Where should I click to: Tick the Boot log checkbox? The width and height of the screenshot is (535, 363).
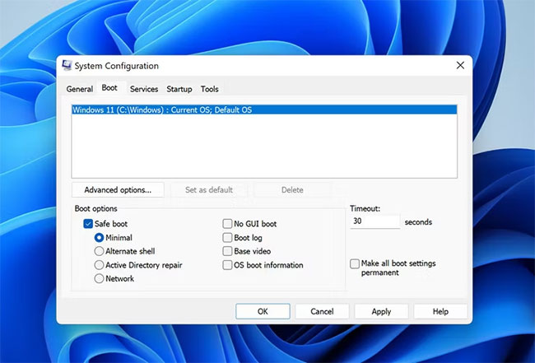click(x=227, y=238)
